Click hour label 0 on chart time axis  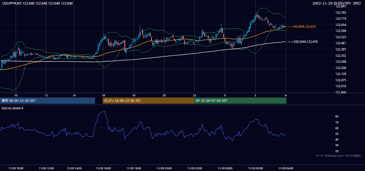(225, 95)
